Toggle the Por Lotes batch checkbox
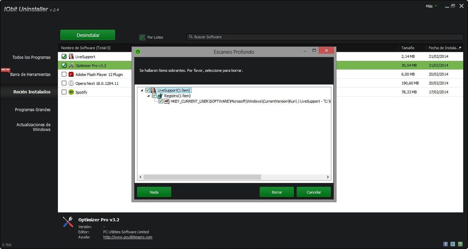The height and width of the screenshot is (249, 468). click(142, 37)
